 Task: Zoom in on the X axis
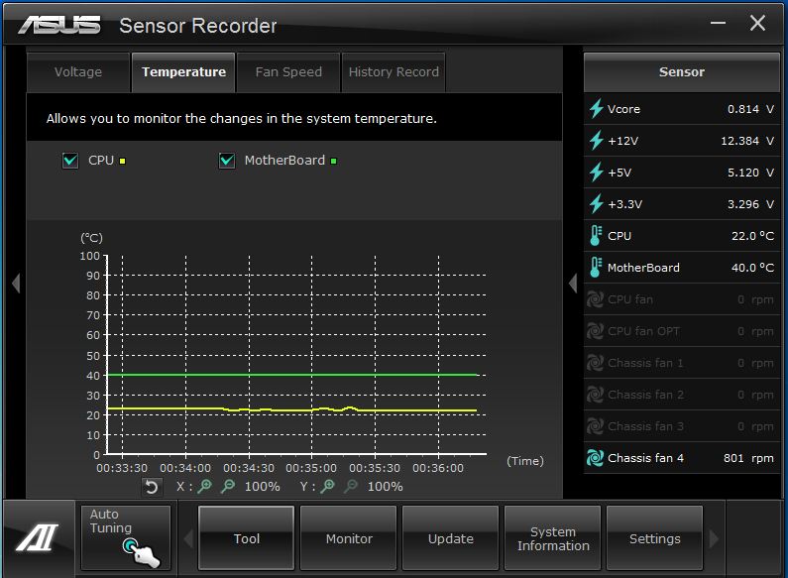[204, 486]
